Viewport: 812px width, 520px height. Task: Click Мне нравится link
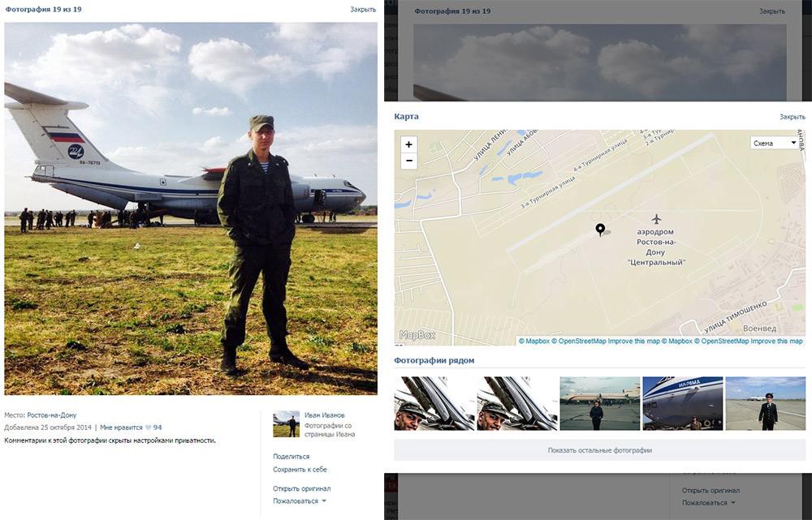121,428
